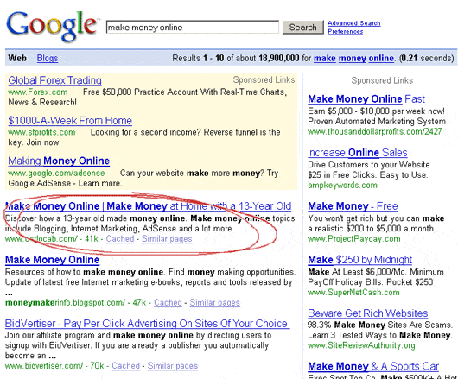Open Similar pages for www.bidvertiser.com
This screenshot has height=379, width=458.
[173, 365]
